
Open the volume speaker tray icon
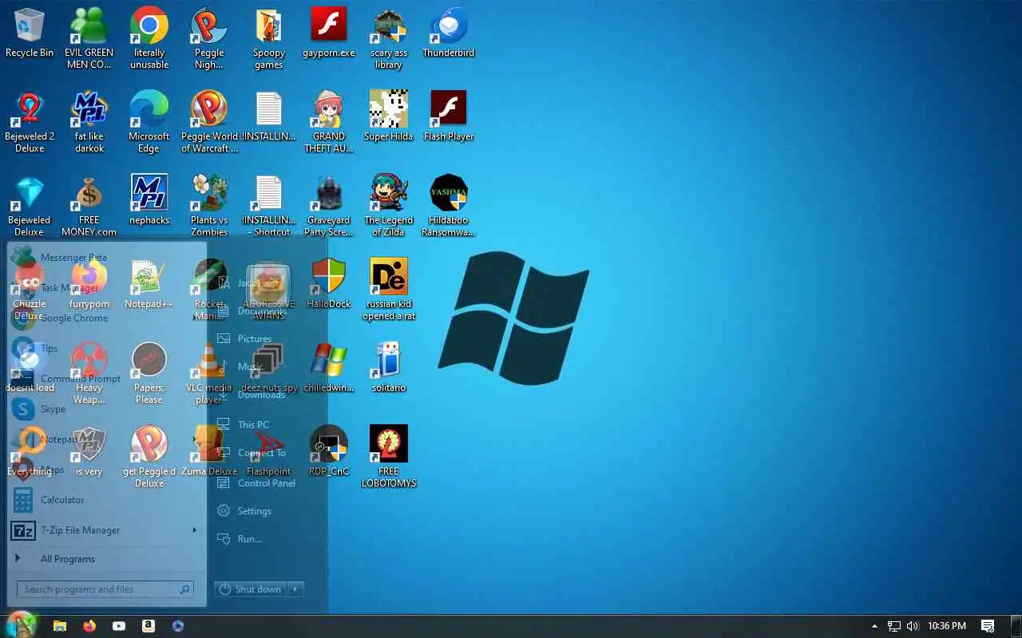click(x=913, y=626)
